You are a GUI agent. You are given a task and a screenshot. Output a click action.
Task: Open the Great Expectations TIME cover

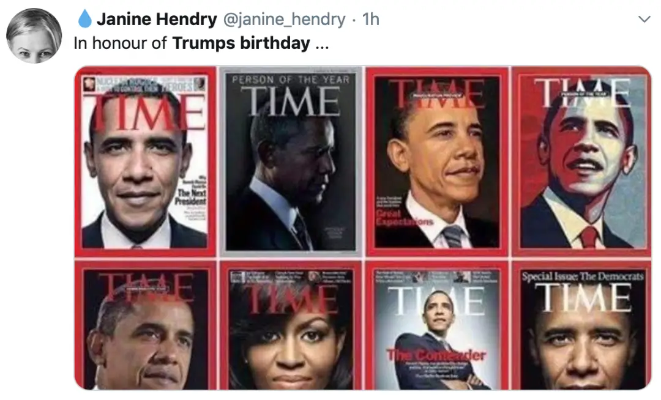[437, 161]
